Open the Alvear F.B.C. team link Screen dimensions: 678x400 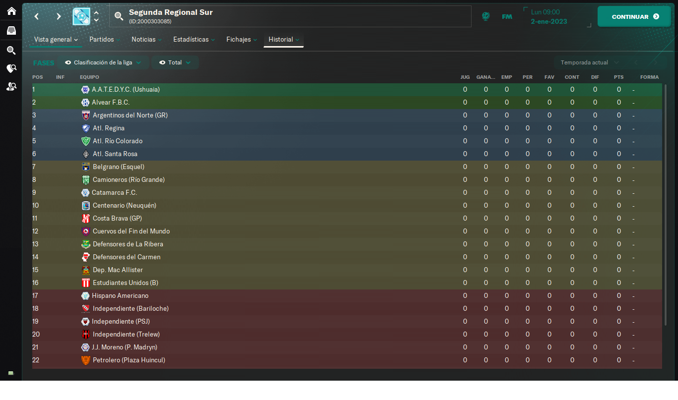pos(111,102)
